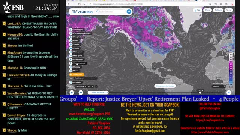Expand the Total cover type dropdown
The height and width of the screenshot is (135, 240).
[85, 78]
